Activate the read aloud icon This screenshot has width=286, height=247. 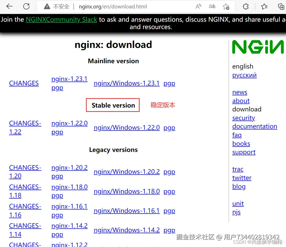tap(198, 7)
